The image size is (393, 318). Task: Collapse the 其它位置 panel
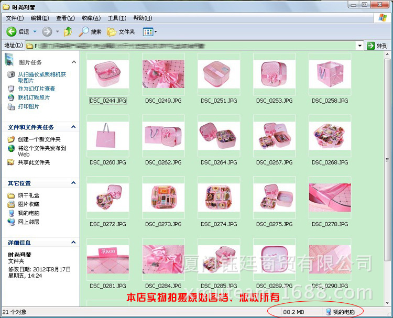[x=73, y=183]
